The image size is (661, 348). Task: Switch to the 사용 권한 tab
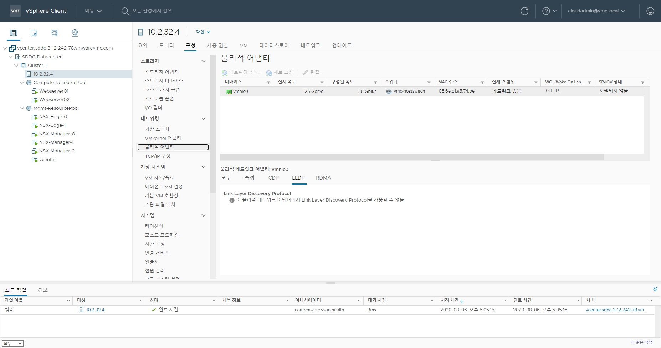[217, 45]
